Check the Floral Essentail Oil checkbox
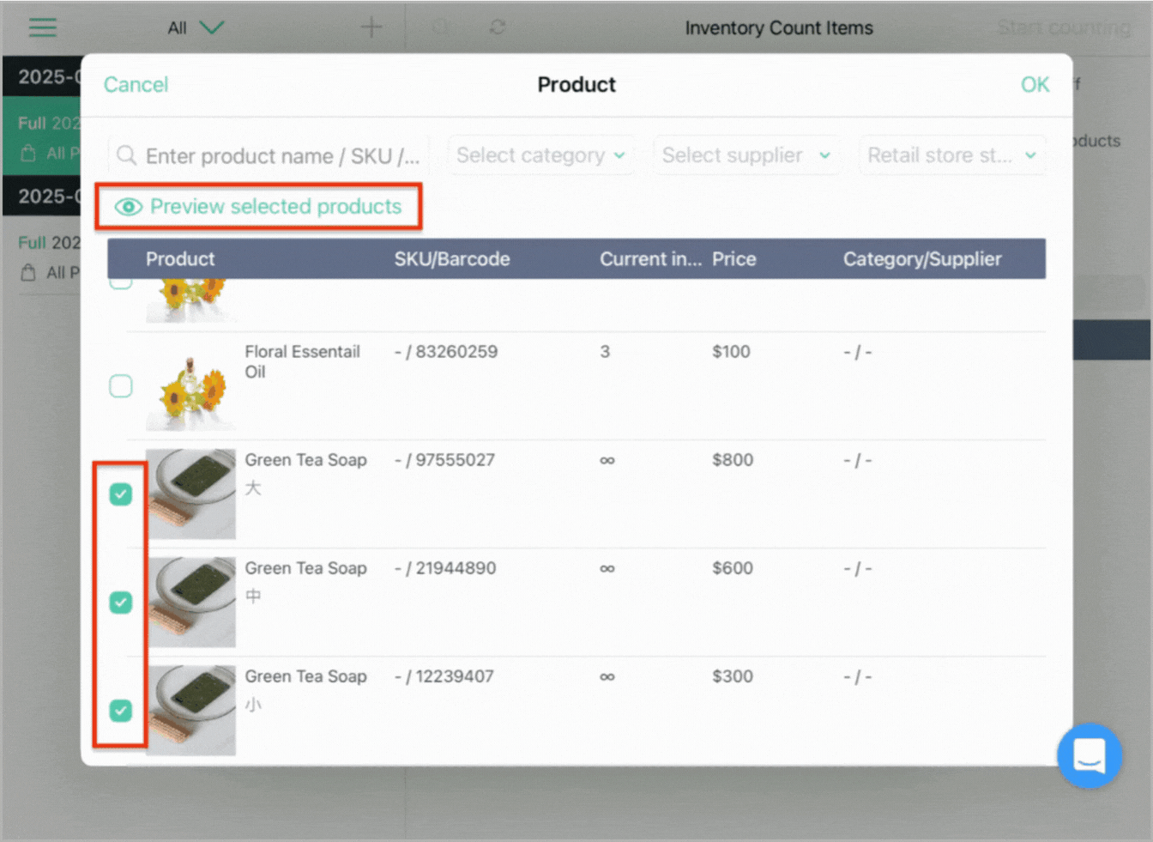Screen dimensions: 1153x842 click(x=121, y=386)
